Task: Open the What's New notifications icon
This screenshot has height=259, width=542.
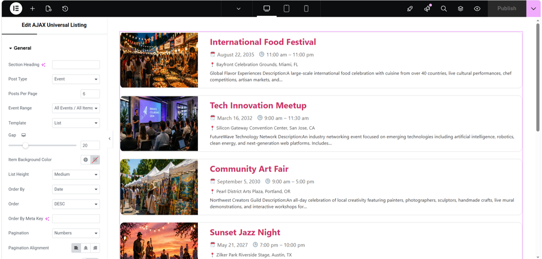Action: click(427, 8)
